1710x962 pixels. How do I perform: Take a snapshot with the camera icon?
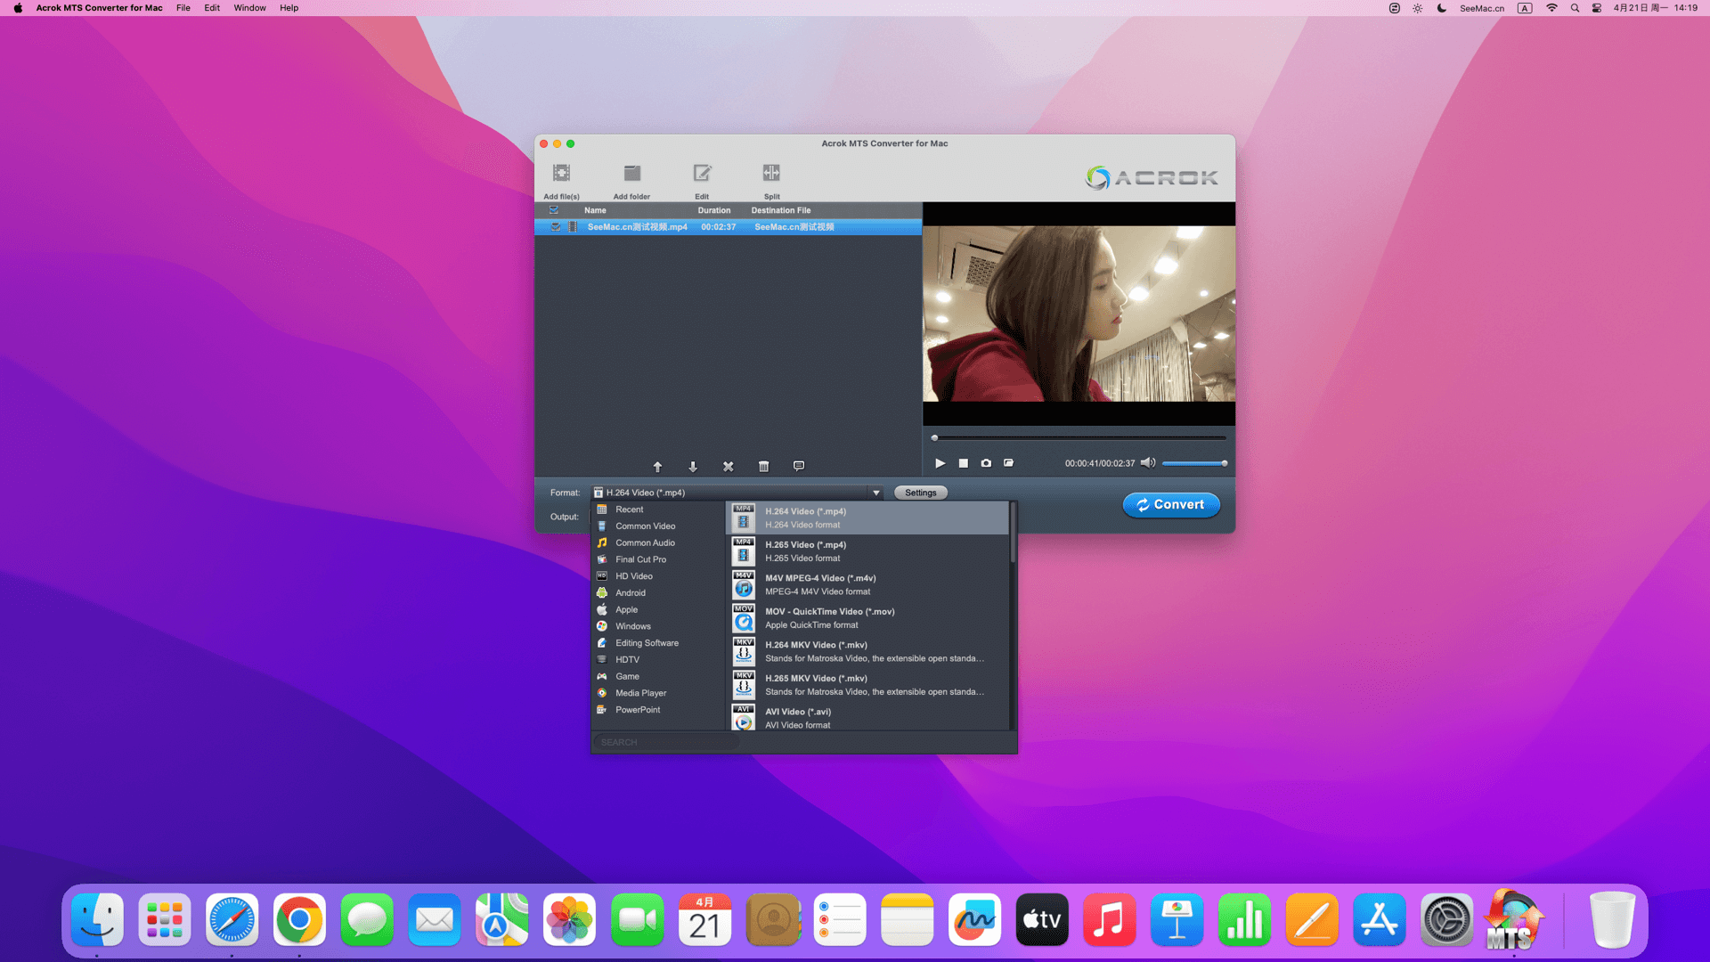(986, 463)
